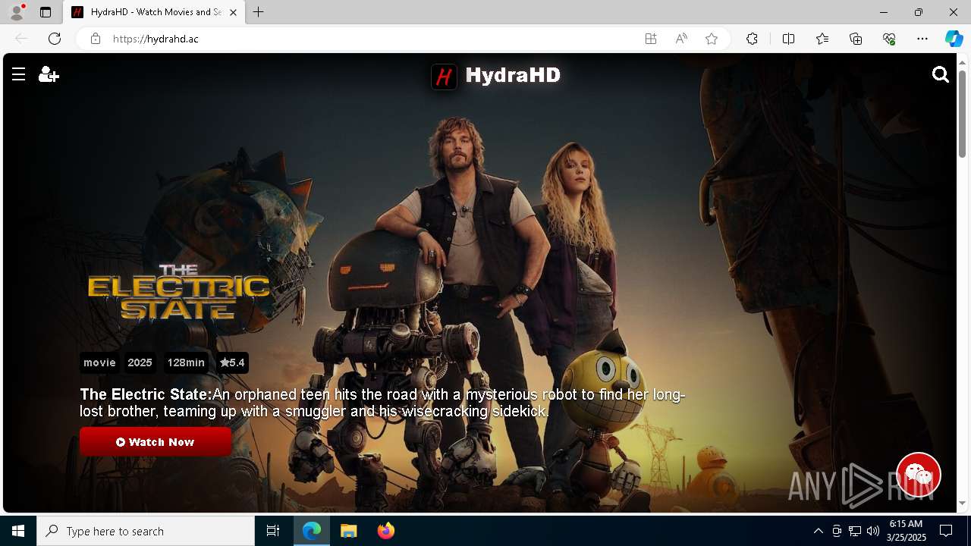This screenshot has height=546, width=971.
Task: Open a new tab with plus
Action: click(x=259, y=12)
